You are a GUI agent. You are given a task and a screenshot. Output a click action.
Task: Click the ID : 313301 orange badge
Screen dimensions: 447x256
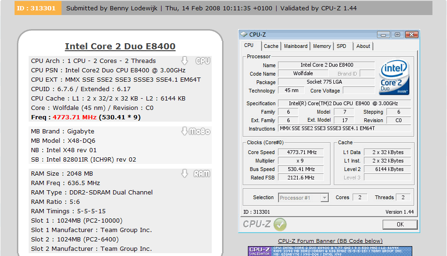[x=38, y=8]
